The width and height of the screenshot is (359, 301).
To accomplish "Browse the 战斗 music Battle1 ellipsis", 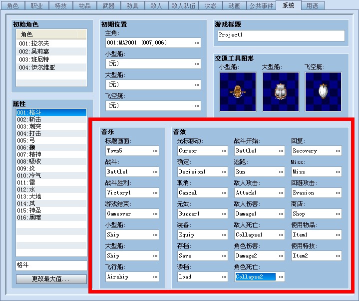I will [x=155, y=172].
